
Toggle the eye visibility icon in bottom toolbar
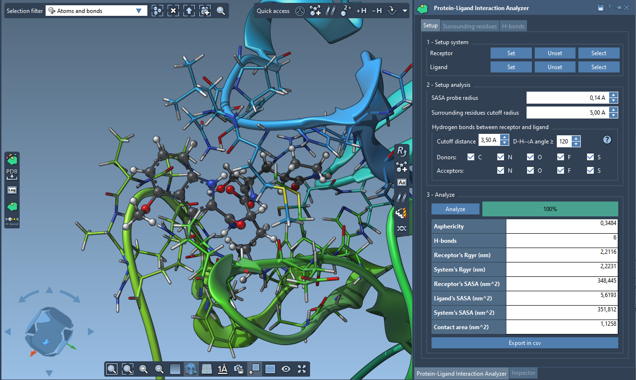pyautogui.click(x=286, y=369)
